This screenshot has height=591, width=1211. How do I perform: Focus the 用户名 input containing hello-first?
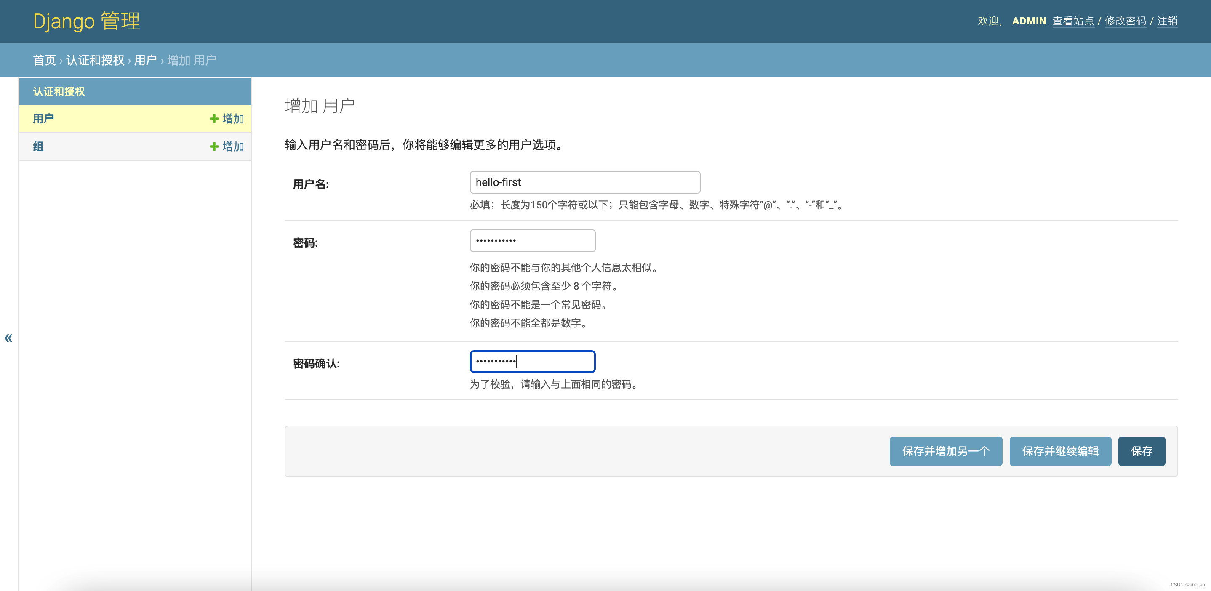pyautogui.click(x=585, y=182)
